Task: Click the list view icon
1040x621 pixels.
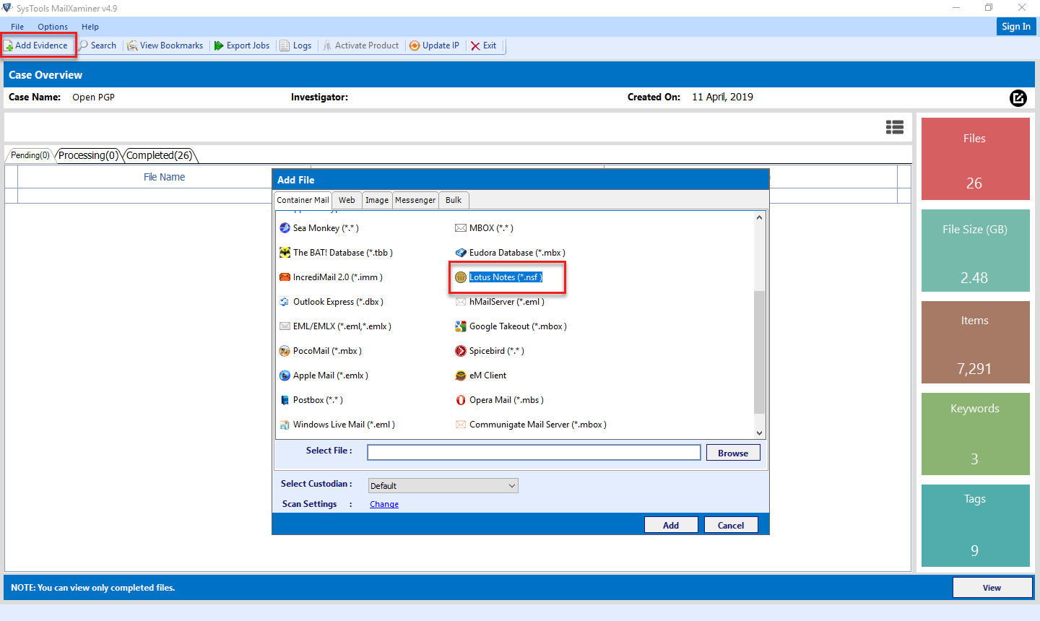Action: click(x=895, y=127)
